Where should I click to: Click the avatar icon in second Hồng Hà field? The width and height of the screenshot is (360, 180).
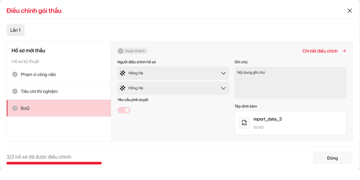click(122, 88)
